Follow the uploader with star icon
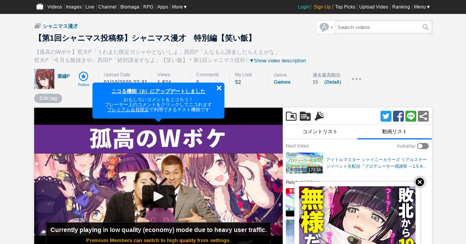 click(83, 79)
